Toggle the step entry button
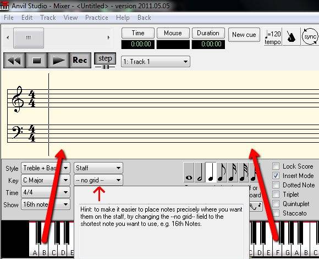The height and width of the screenshot is (259, 319). click(x=105, y=58)
